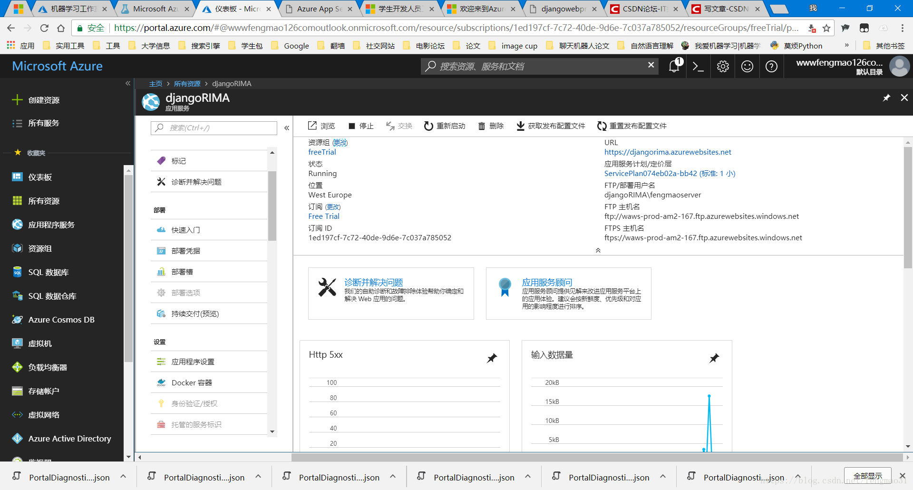Select Docker 容器 in resource menu
Image resolution: width=913 pixels, height=490 pixels.
209,382
